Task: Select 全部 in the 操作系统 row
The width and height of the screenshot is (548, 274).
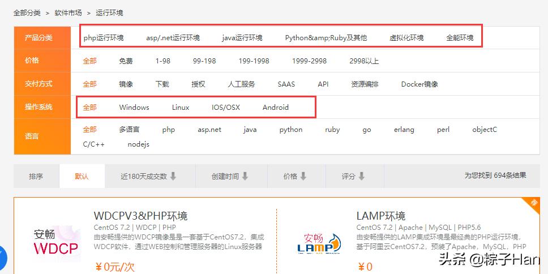Action: pyautogui.click(x=89, y=108)
